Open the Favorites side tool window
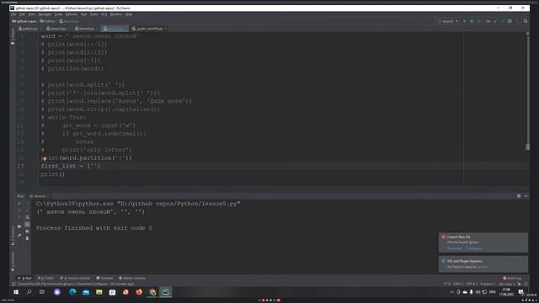This screenshot has width=539, height=303. [13, 262]
